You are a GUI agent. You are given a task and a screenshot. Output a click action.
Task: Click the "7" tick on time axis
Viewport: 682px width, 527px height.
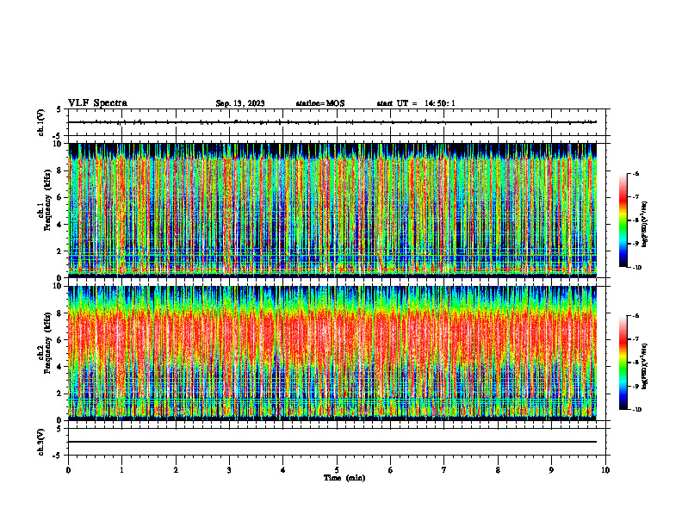(x=444, y=470)
